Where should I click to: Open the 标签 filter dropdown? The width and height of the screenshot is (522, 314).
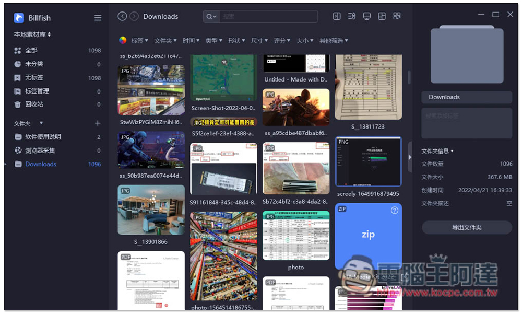[139, 41]
